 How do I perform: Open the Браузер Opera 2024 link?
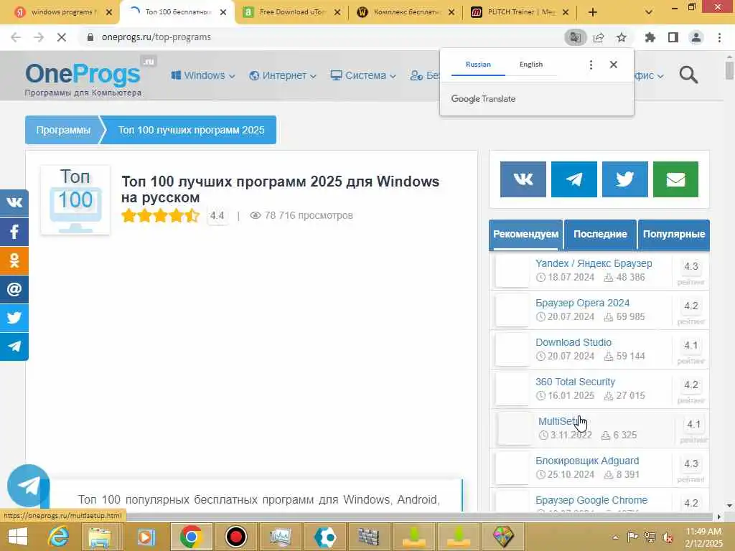pos(582,303)
